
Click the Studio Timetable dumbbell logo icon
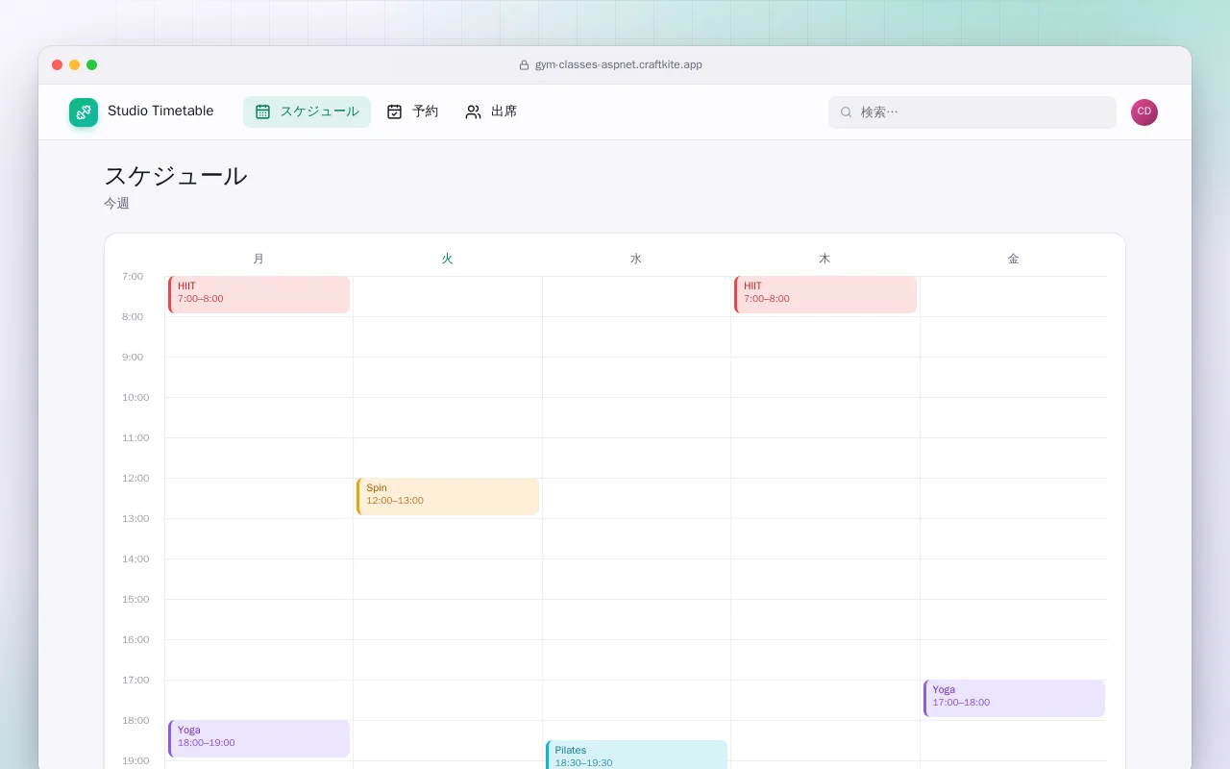click(x=84, y=112)
